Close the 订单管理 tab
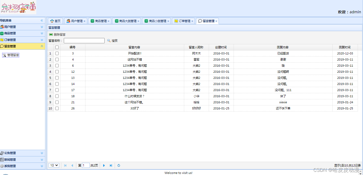Image resolution: width=363 pixels, height=175 pixels. click(x=192, y=21)
